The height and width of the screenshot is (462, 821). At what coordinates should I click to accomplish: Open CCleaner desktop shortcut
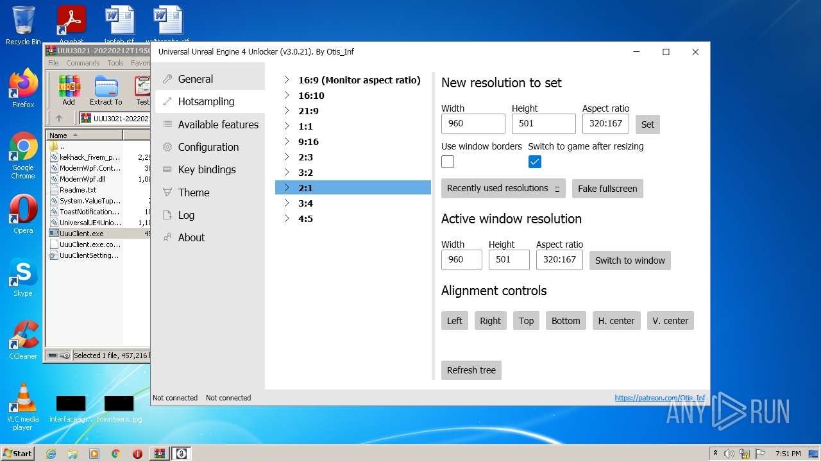(23, 341)
